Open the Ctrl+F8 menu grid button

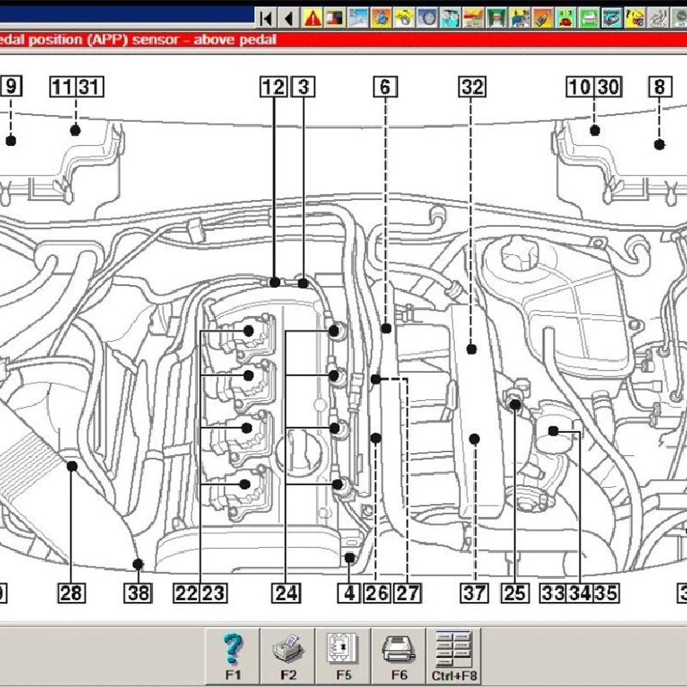point(454,655)
